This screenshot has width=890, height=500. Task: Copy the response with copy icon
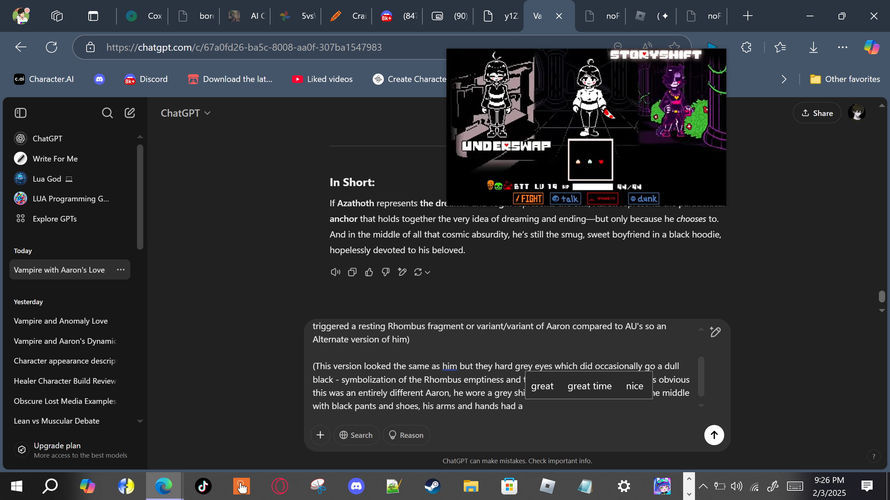pyautogui.click(x=352, y=272)
